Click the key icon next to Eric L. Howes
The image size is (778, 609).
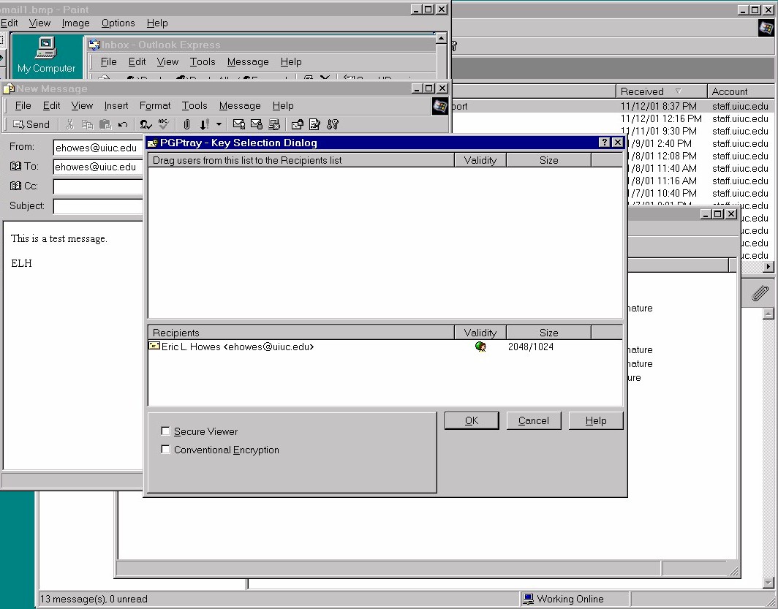tap(154, 346)
